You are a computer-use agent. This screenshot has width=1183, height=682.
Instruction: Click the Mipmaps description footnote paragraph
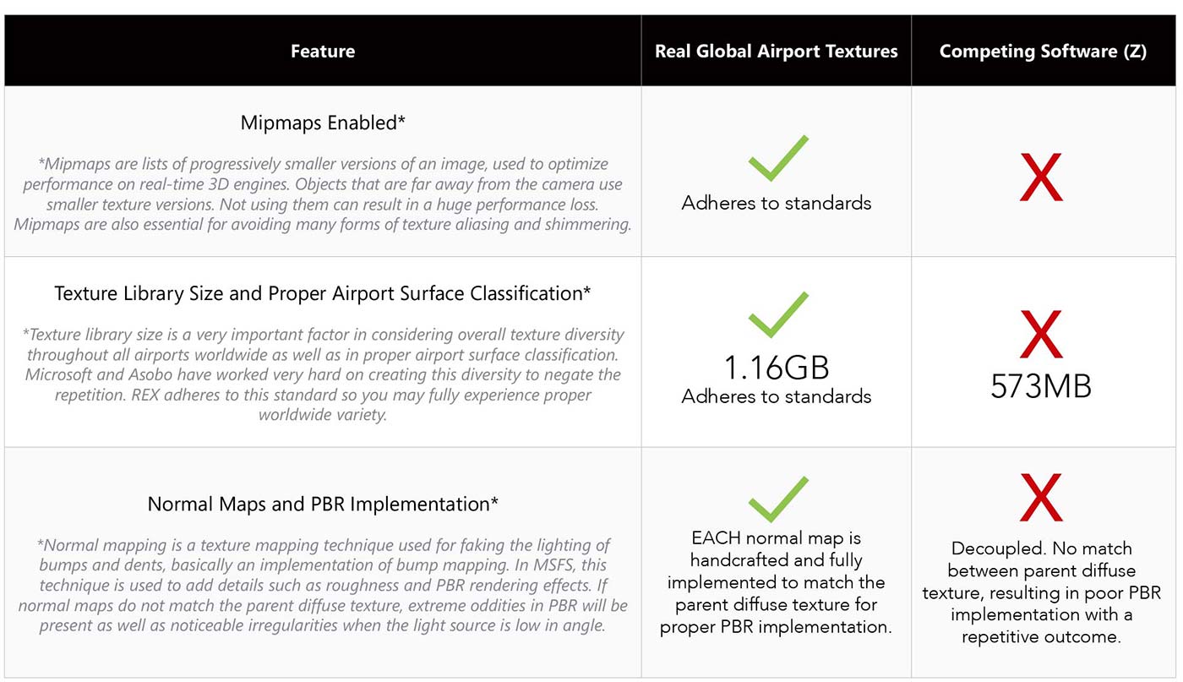(323, 194)
